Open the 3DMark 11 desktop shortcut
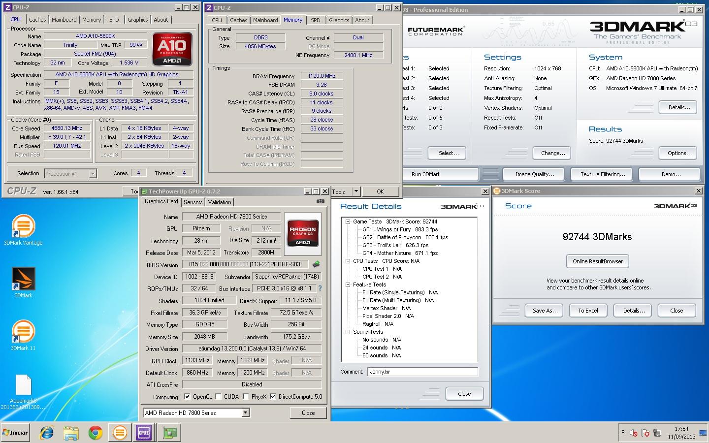Image resolution: width=709 pixels, height=443 pixels. [x=23, y=335]
